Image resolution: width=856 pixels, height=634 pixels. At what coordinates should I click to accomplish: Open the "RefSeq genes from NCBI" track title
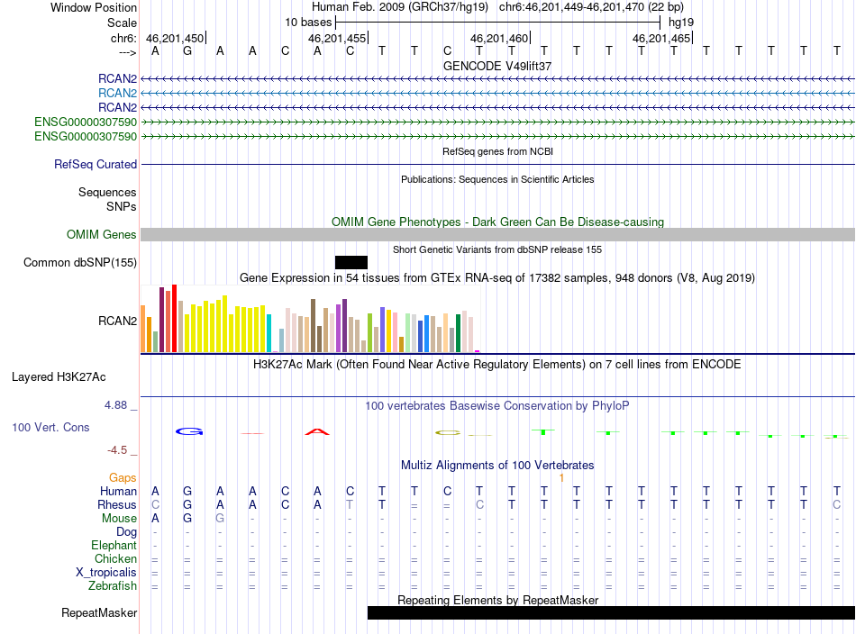click(497, 151)
